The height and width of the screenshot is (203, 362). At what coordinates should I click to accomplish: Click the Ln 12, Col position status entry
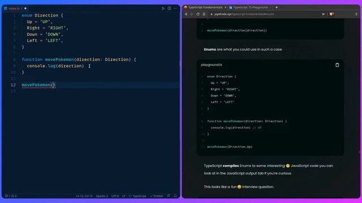click(84, 196)
